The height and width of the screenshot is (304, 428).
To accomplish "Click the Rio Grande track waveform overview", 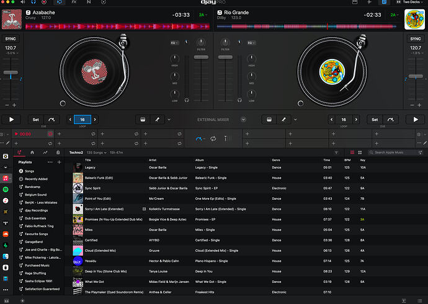I will click(x=306, y=27).
